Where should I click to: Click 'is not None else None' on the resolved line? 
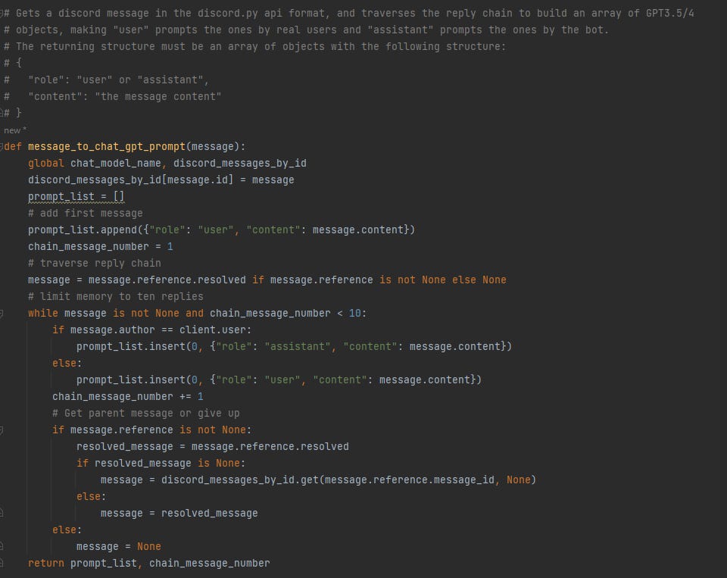click(443, 280)
